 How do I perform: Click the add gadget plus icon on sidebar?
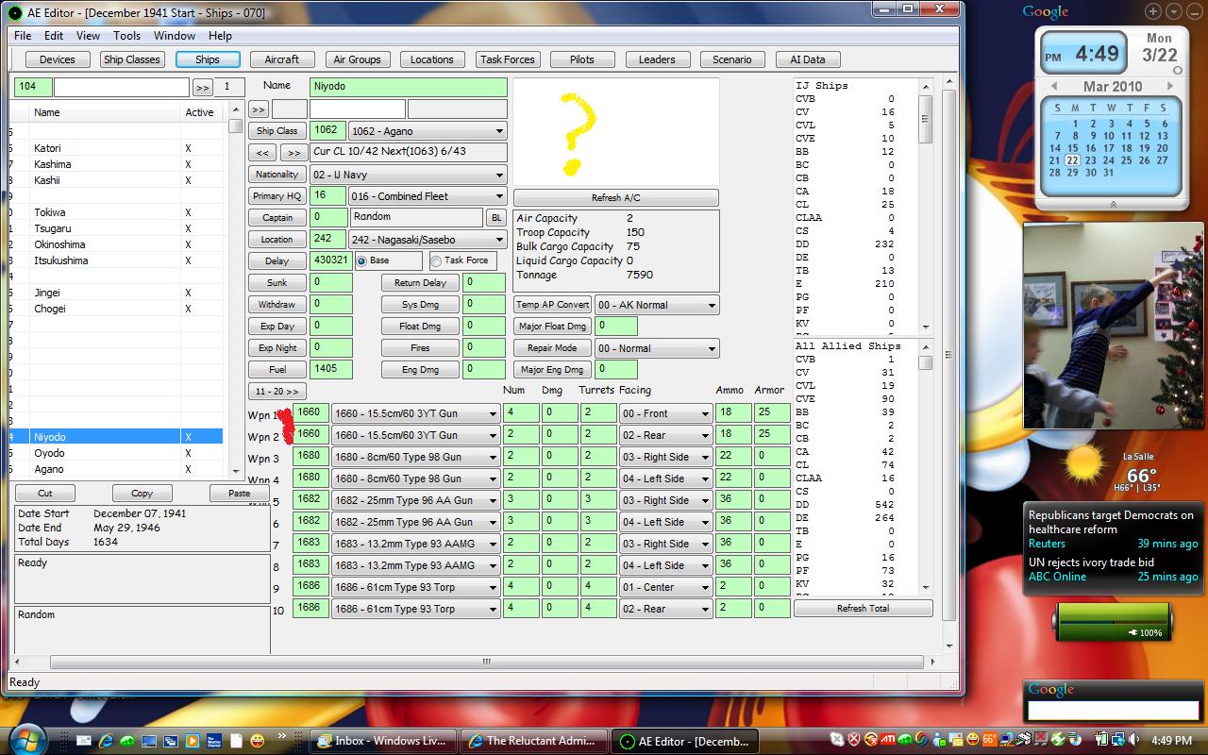tap(1153, 11)
